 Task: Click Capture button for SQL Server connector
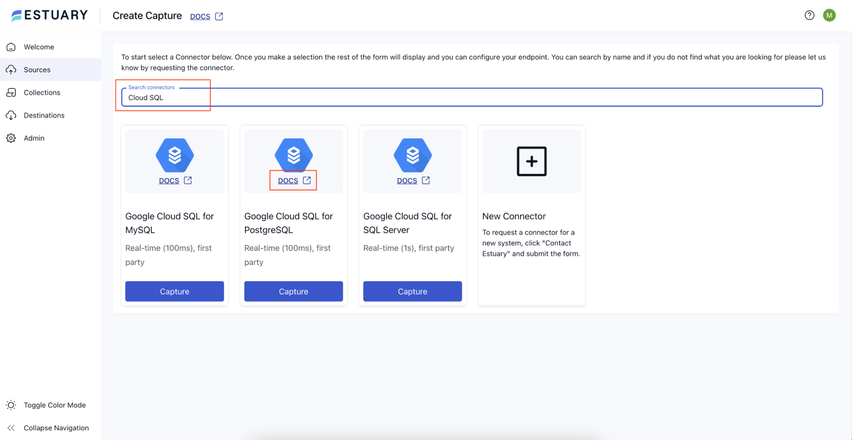click(x=413, y=291)
